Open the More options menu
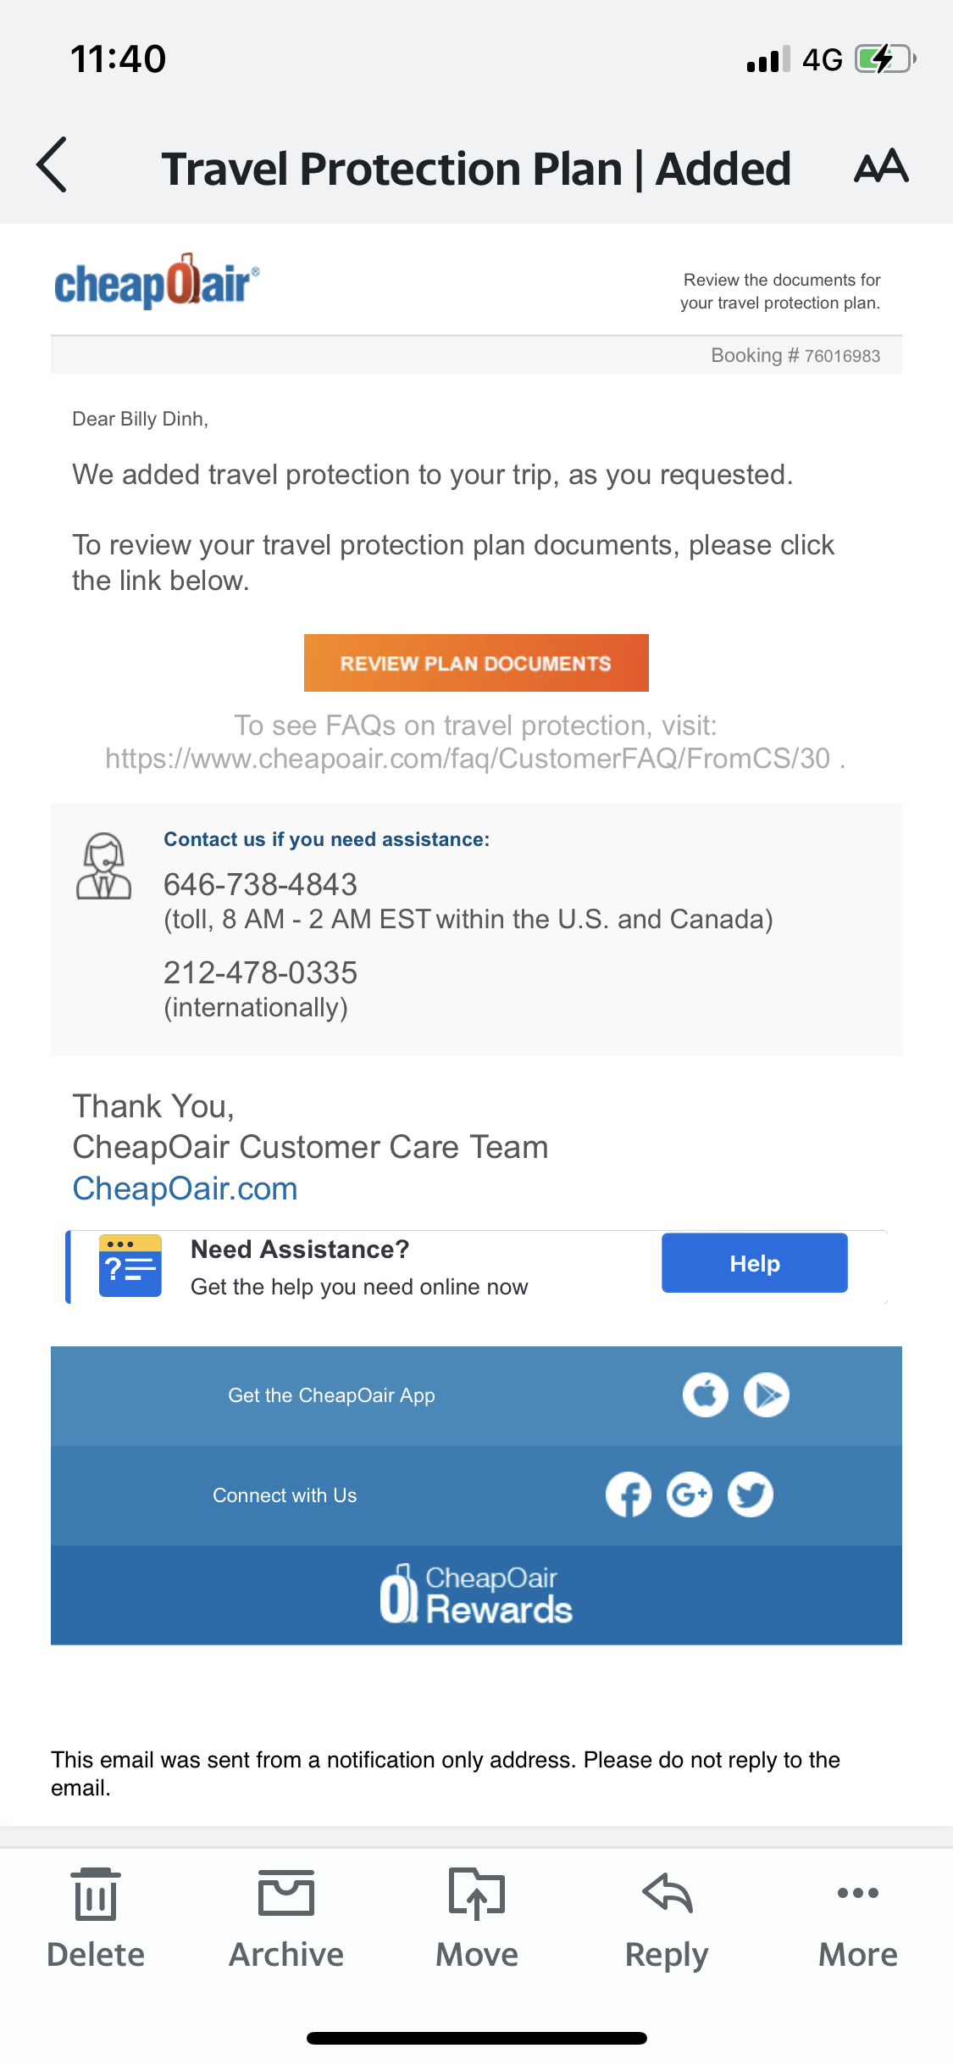The width and height of the screenshot is (953, 2065). 857,1917
